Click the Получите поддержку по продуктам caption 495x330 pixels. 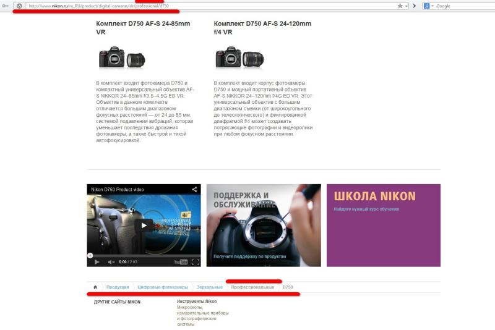point(250,256)
